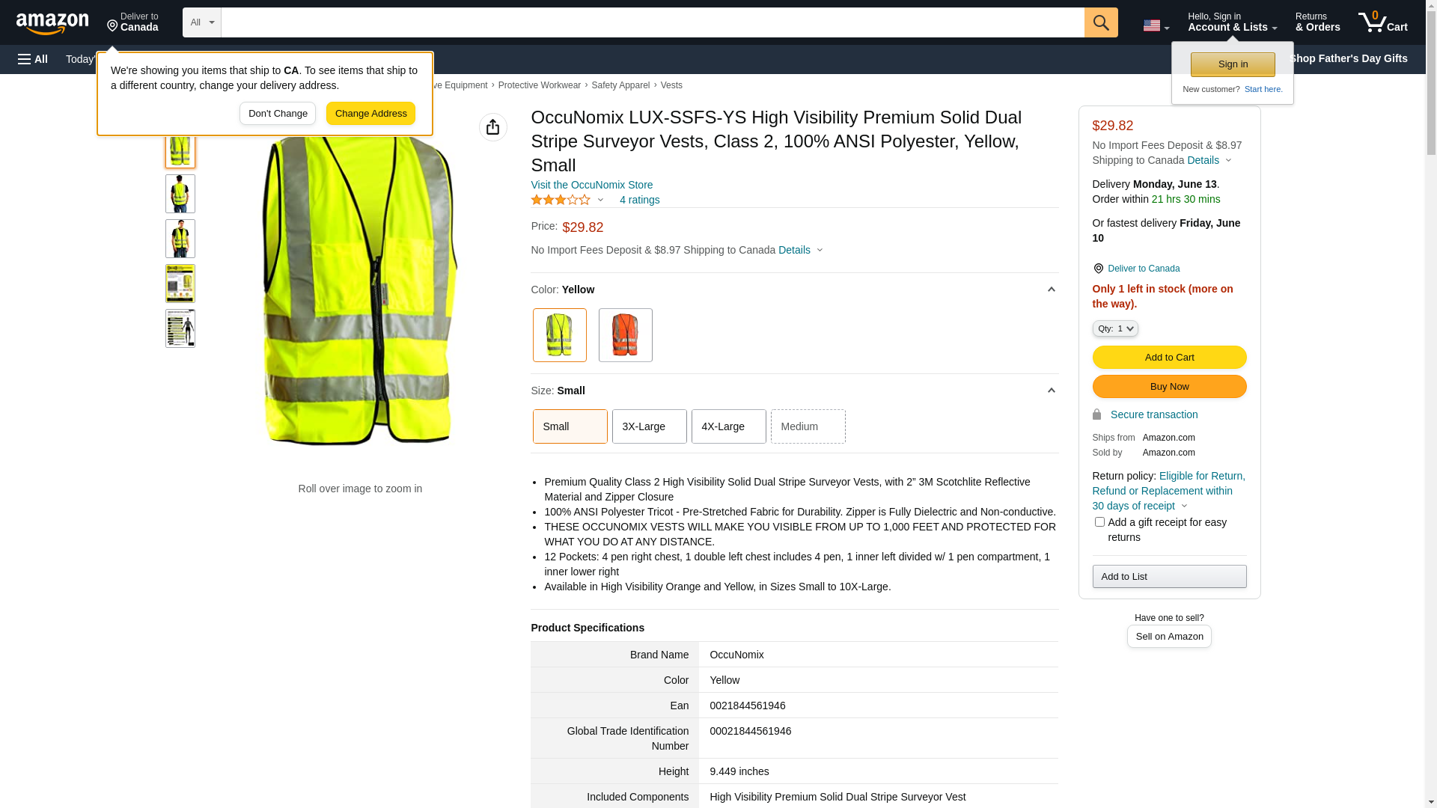The image size is (1437, 808).
Task: Click the star rating icons
Action: (x=561, y=200)
